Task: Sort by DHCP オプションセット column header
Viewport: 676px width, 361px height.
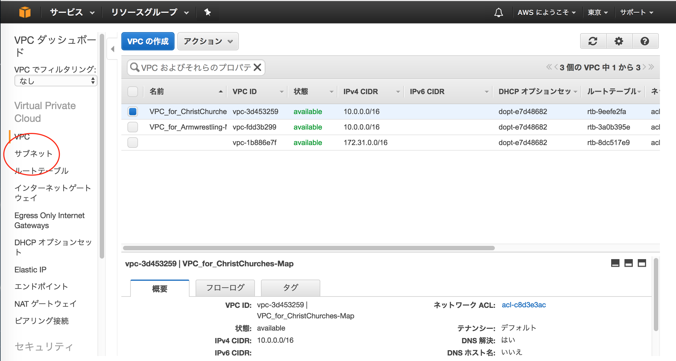Action: click(537, 92)
